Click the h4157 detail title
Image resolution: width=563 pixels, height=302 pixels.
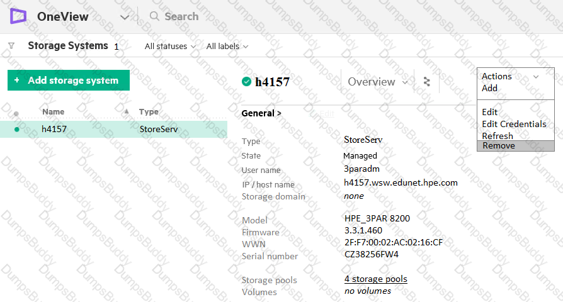click(x=272, y=82)
